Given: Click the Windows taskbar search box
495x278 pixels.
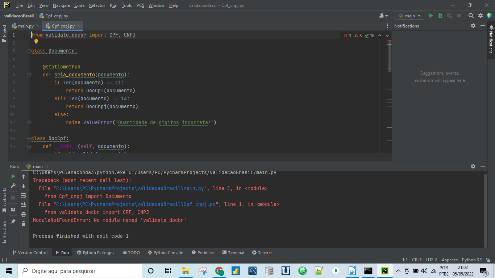Looking at the screenshot, I should click(x=79, y=270).
